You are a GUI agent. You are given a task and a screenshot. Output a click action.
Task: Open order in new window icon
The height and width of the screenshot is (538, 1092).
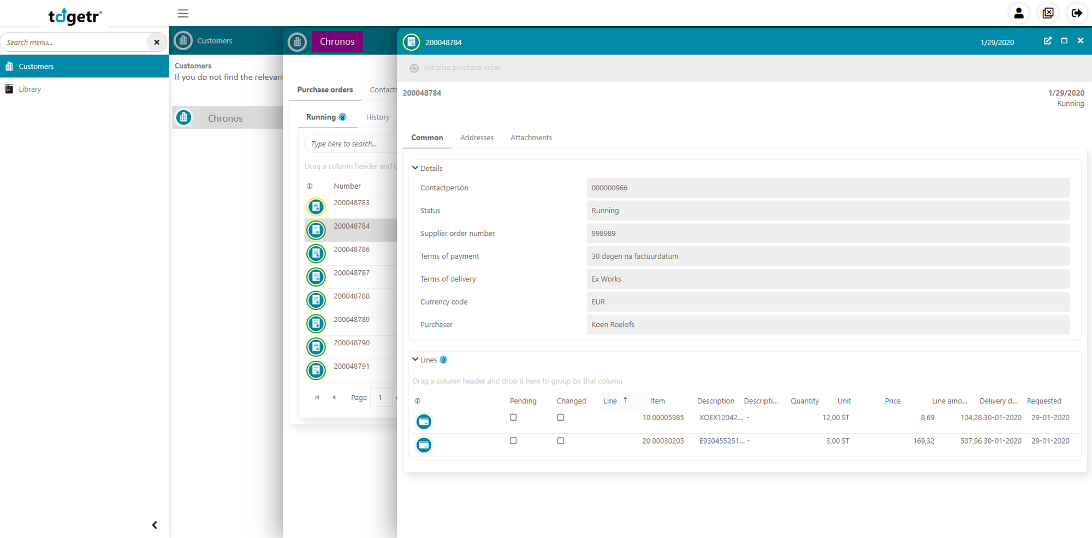point(1048,41)
